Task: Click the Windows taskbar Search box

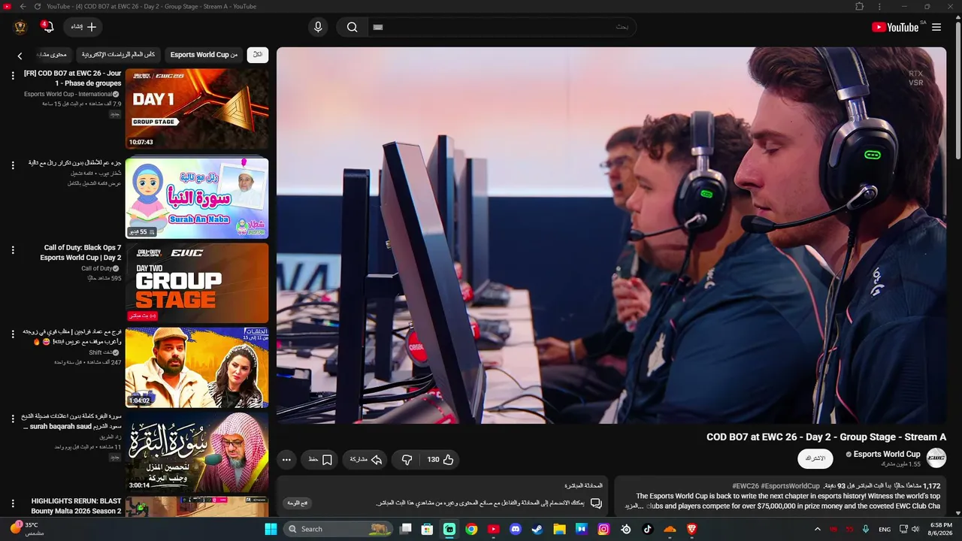Action: 339,529
